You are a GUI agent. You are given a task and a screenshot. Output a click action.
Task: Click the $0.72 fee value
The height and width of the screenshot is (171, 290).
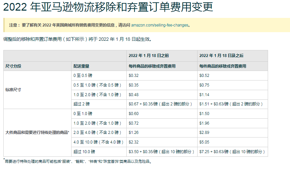[x=134, y=123]
